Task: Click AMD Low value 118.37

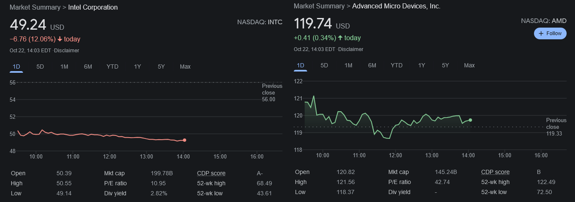Action: point(345,192)
